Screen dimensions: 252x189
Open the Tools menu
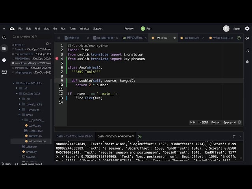click(x=72, y=29)
